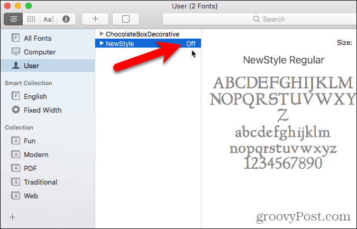Expand the NewStyle disclosure triangle
Viewport: 357px width, 229px height.
102,43
